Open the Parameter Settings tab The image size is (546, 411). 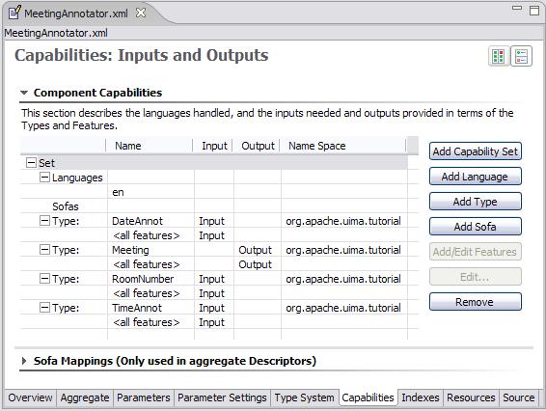tap(222, 397)
